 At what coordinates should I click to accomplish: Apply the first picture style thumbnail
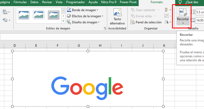click(x=24, y=15)
